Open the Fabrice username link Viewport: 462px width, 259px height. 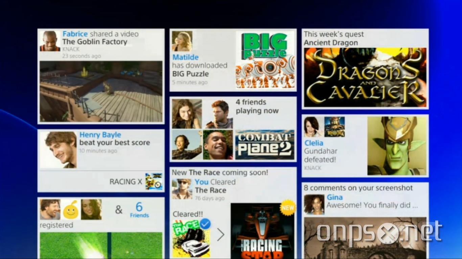coord(75,34)
